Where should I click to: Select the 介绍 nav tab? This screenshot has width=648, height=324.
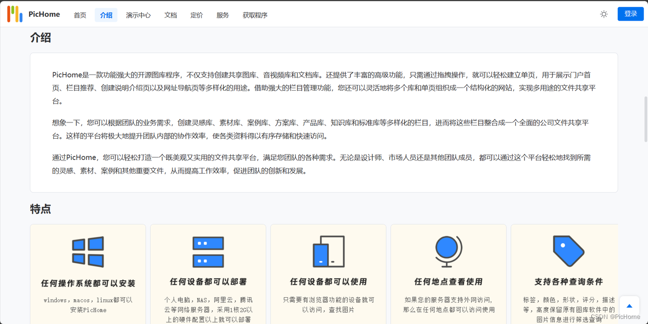click(x=106, y=15)
